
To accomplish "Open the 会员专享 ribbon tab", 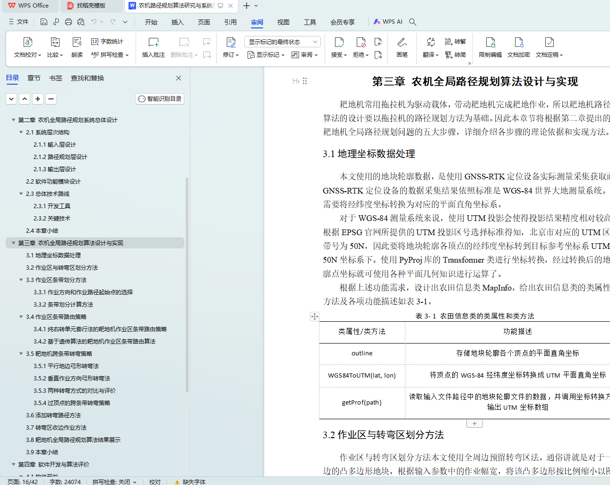I will pyautogui.click(x=343, y=22).
